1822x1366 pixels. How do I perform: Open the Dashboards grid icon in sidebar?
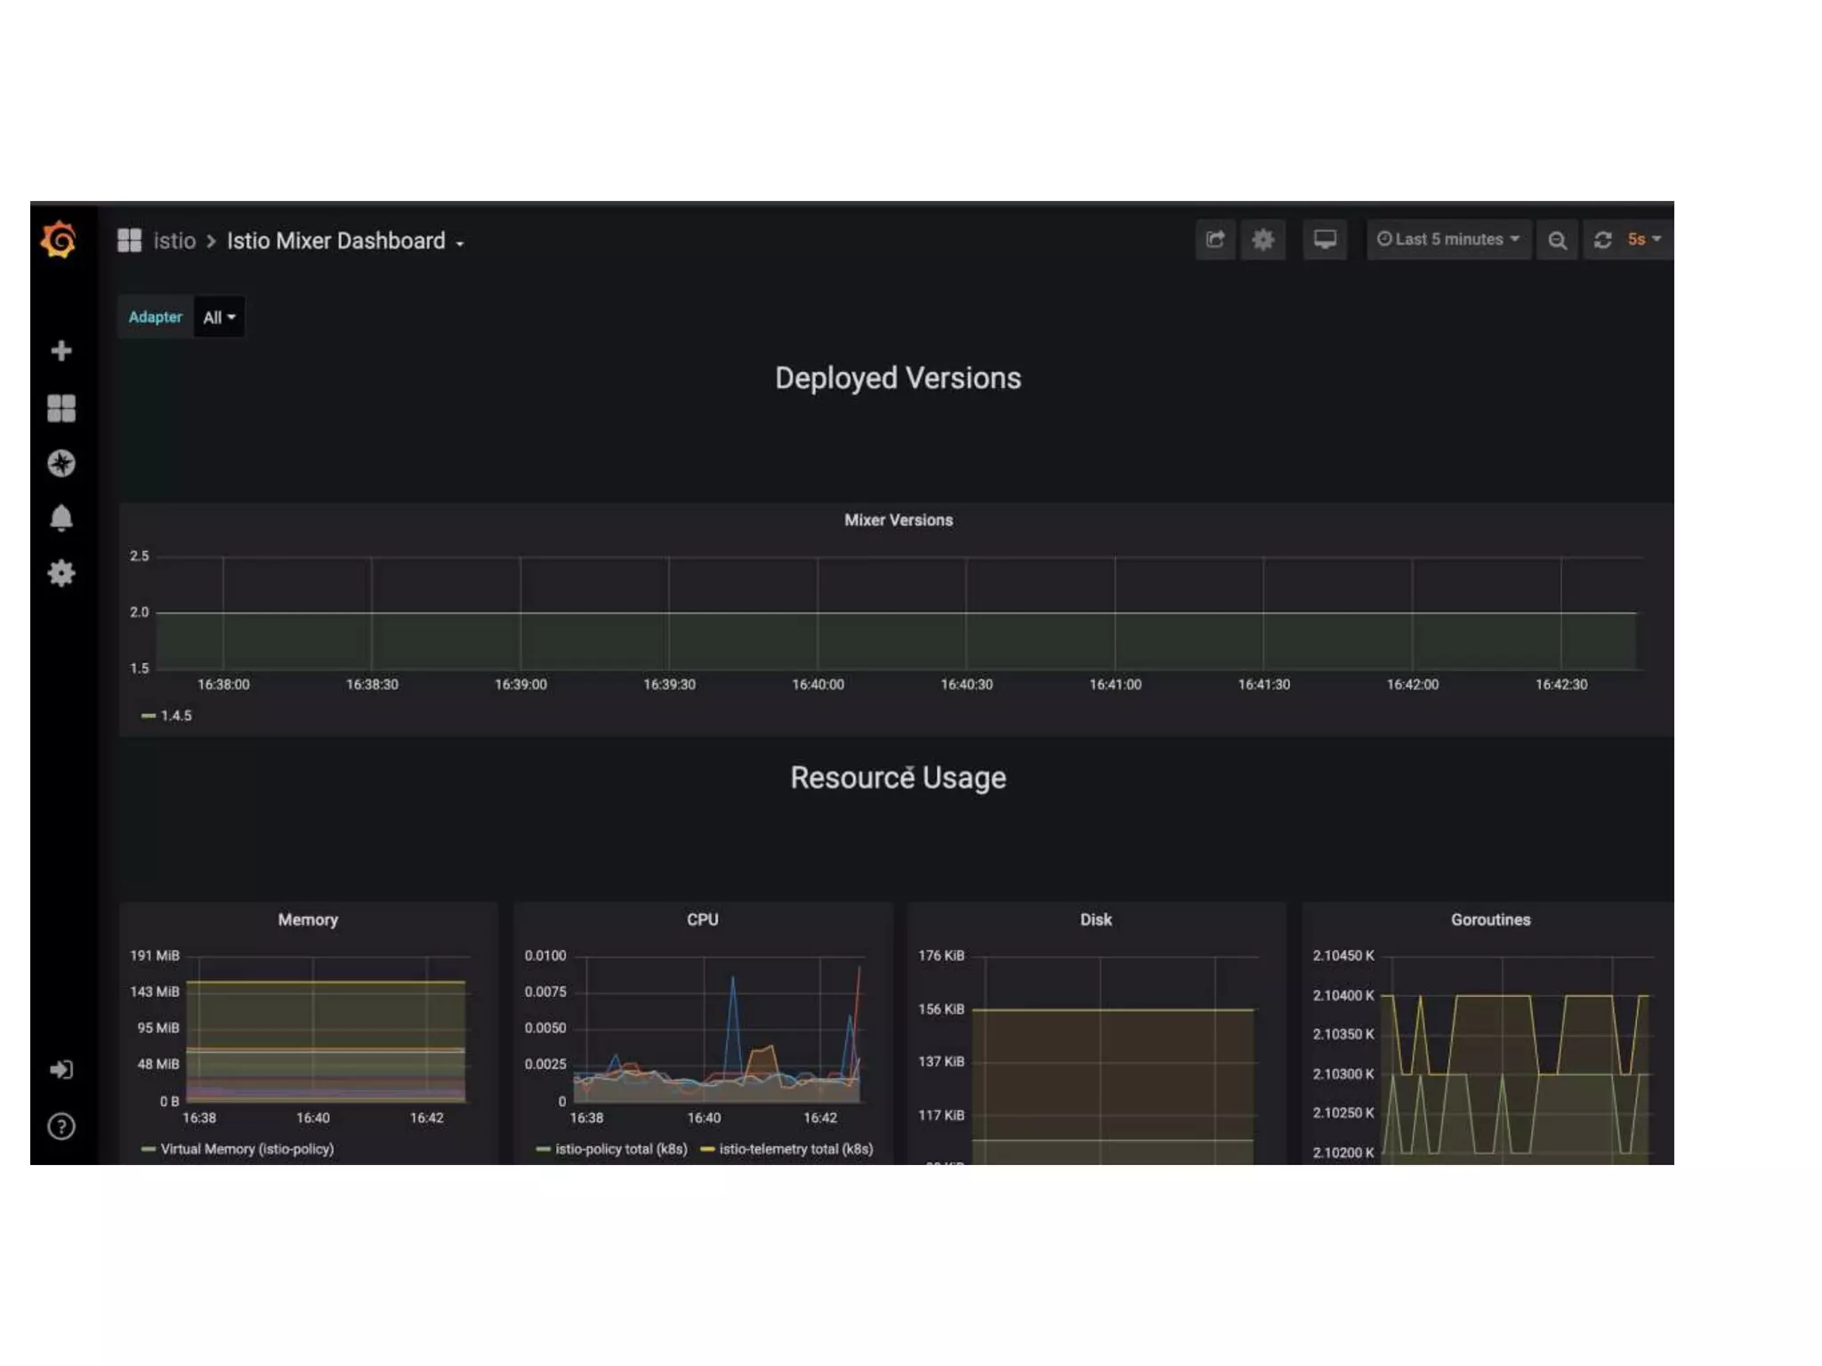(60, 408)
